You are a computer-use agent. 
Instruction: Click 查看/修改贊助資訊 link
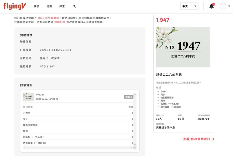coord(199,139)
